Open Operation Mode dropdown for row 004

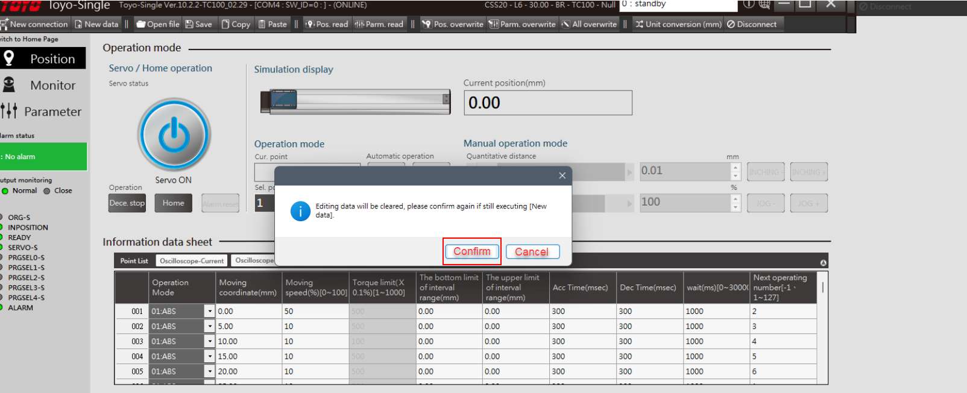coord(210,356)
